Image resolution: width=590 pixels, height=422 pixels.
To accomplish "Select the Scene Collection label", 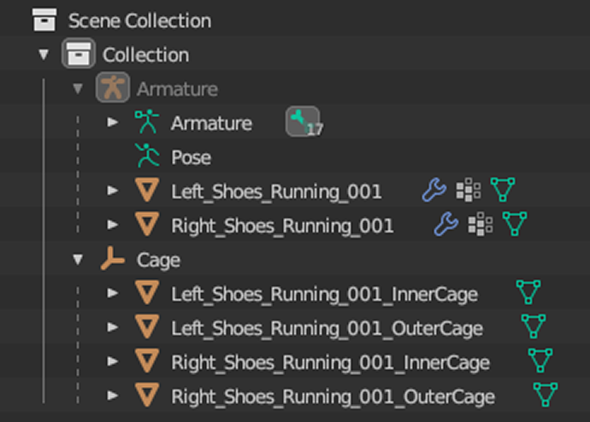I will point(139,21).
